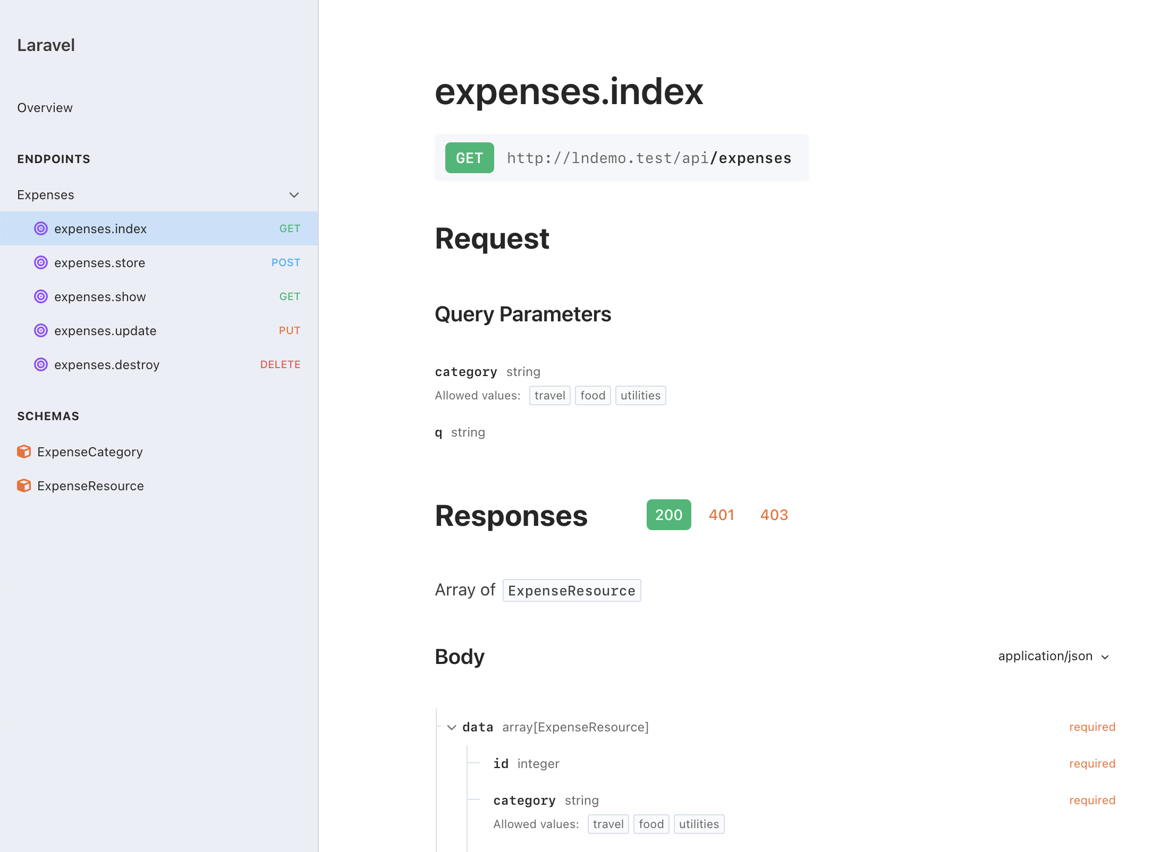This screenshot has height=852, width=1152.
Task: Click the green GET method badge
Action: [x=469, y=158]
